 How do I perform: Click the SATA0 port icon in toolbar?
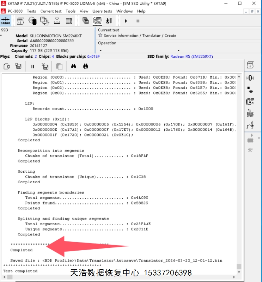(5, 21)
